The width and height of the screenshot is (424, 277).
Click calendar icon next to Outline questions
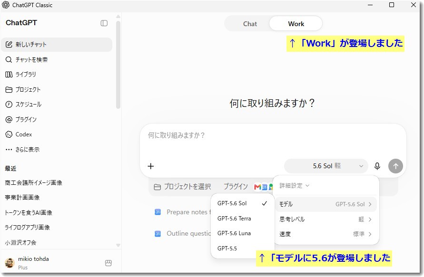(x=158, y=234)
